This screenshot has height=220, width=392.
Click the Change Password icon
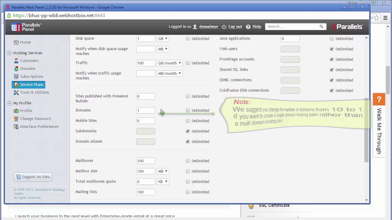click(x=16, y=119)
